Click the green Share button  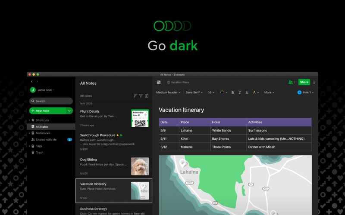coord(304,82)
